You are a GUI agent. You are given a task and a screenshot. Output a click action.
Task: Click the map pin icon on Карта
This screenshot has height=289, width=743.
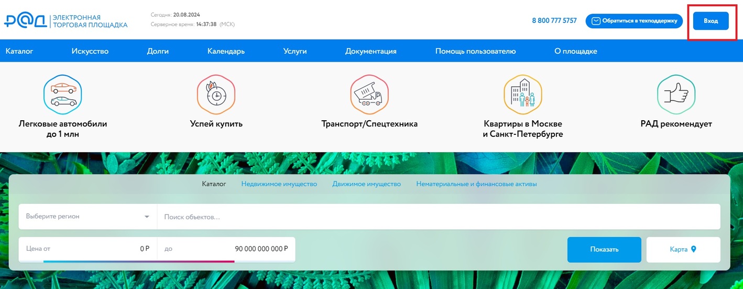[x=694, y=249]
